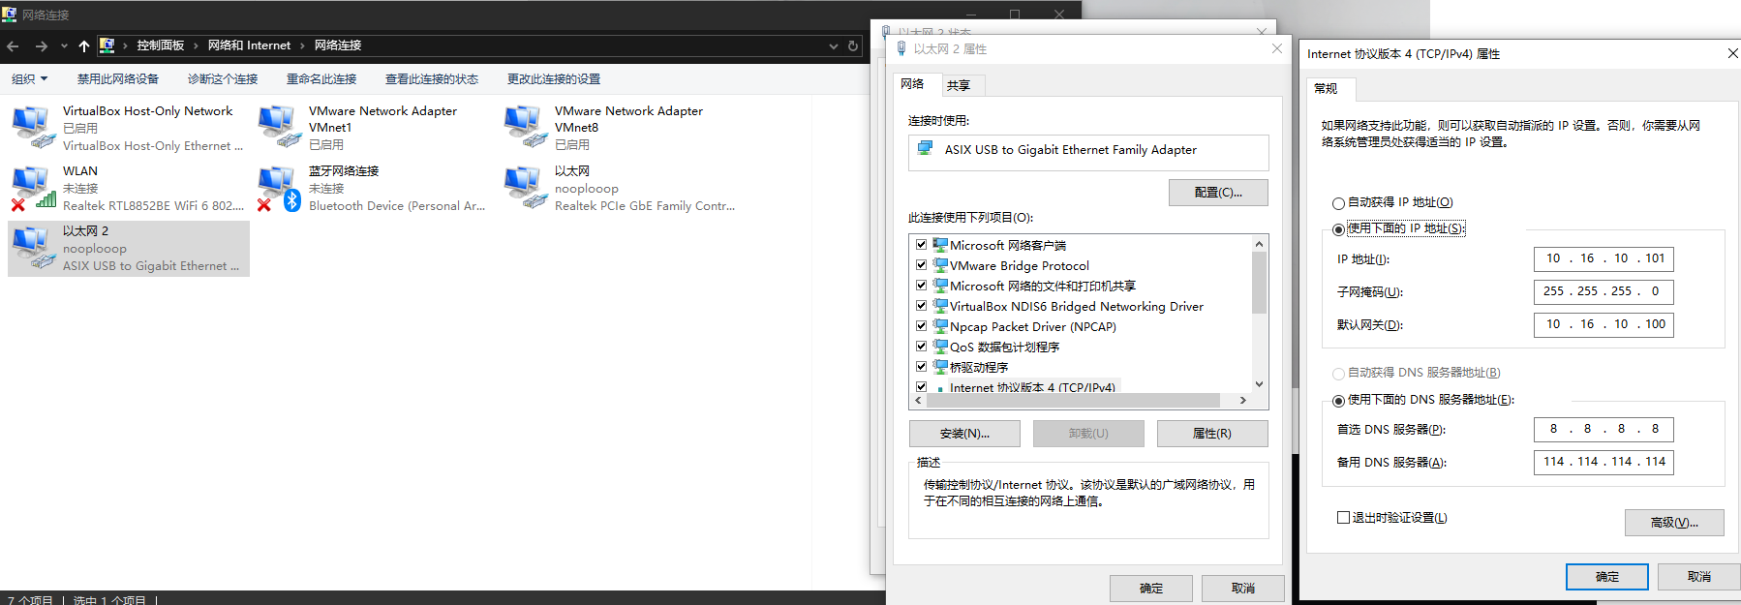Click 重命名此连接 toolbar command

pos(321,79)
